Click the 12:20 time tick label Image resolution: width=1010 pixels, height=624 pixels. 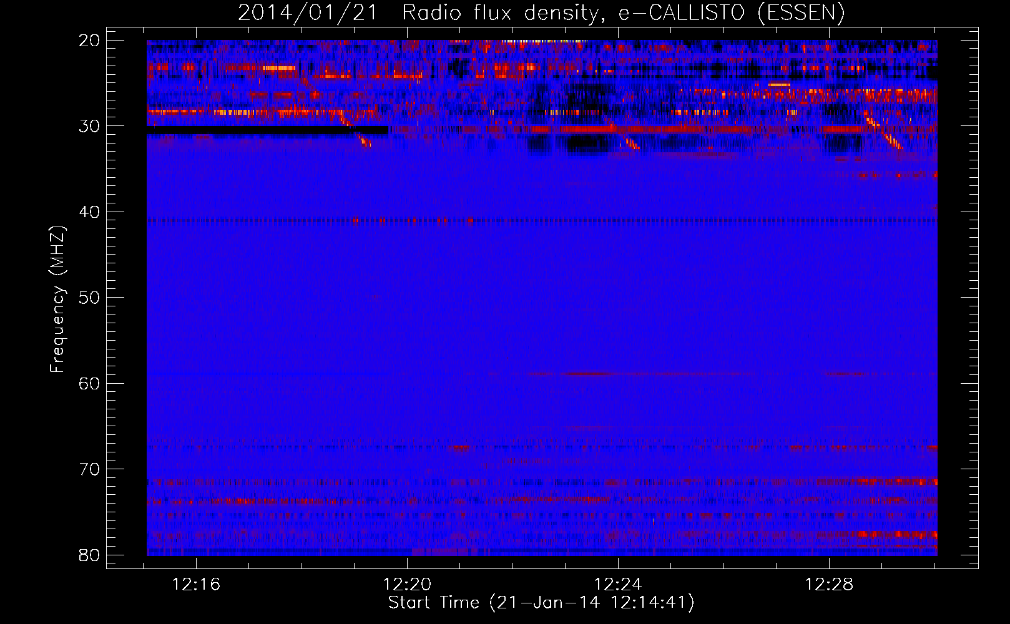click(x=407, y=585)
